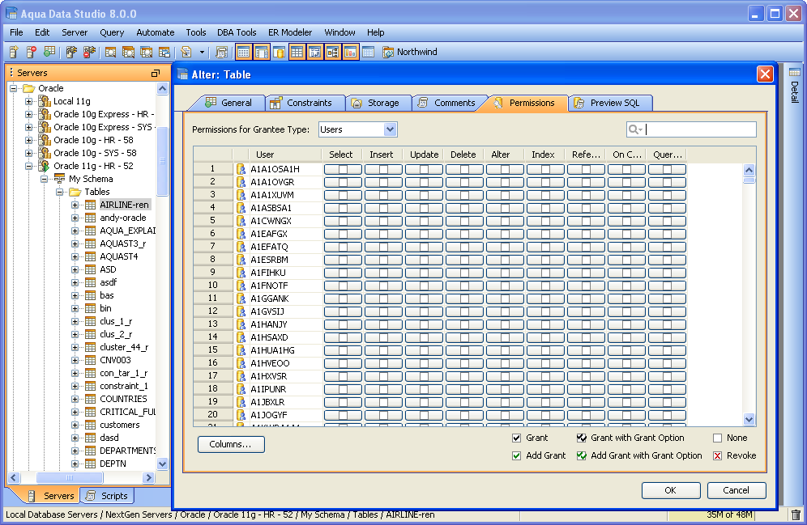807x525 pixels.
Task: Expand the Local 11g server node
Action: 29,101
